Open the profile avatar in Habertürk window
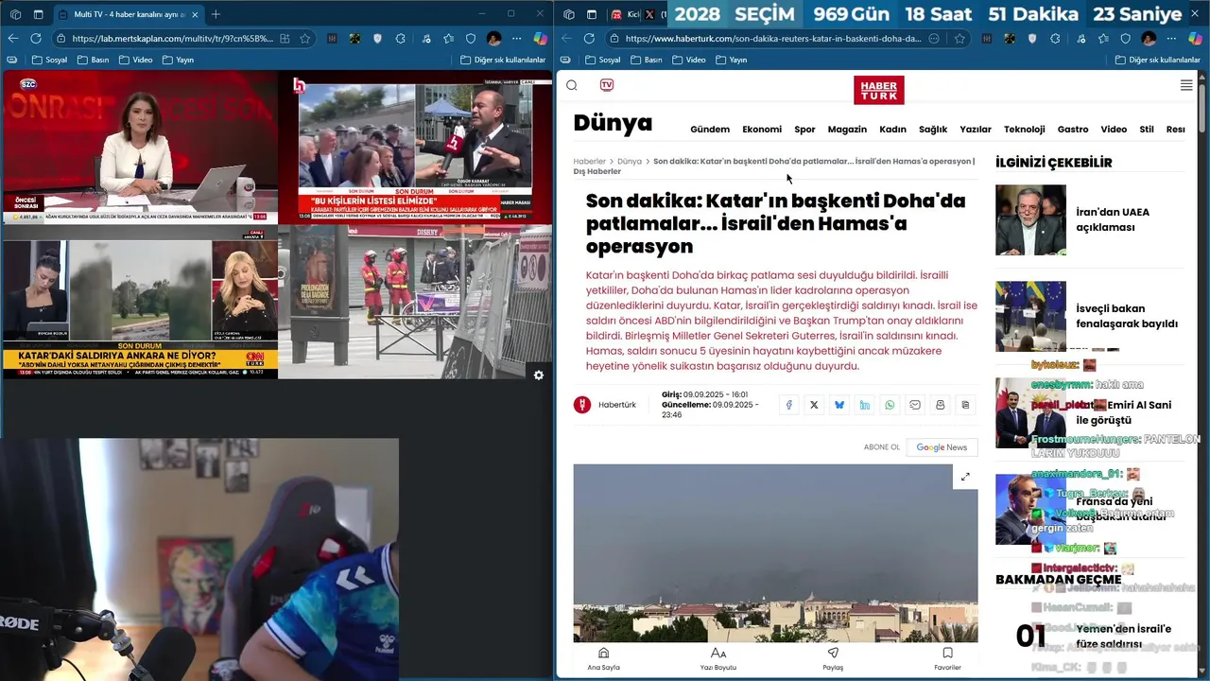 coord(1149,39)
